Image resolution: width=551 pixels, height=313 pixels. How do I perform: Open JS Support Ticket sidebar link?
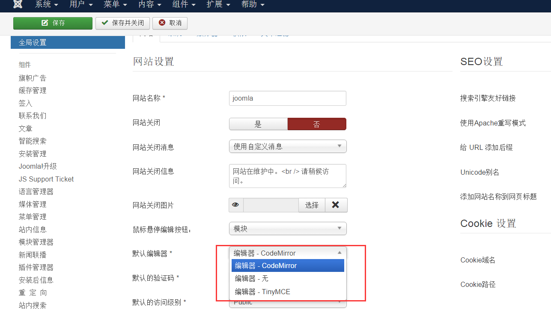click(46, 179)
